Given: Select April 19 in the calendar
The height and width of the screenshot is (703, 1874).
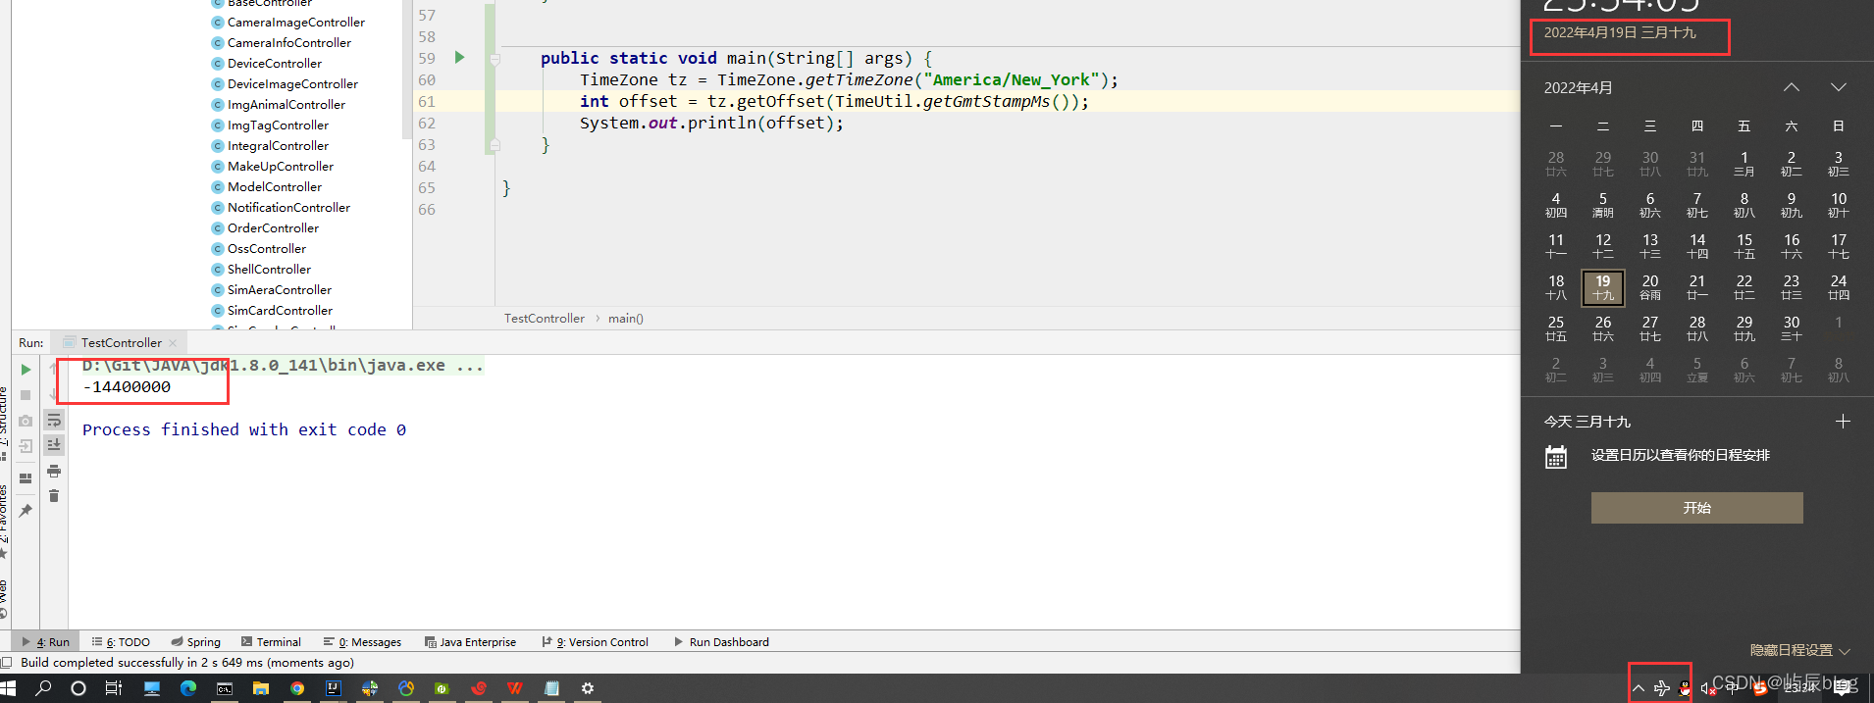Looking at the screenshot, I should point(1603,287).
